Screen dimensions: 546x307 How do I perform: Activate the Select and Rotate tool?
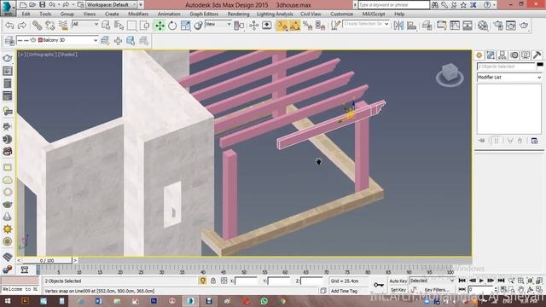click(172, 26)
